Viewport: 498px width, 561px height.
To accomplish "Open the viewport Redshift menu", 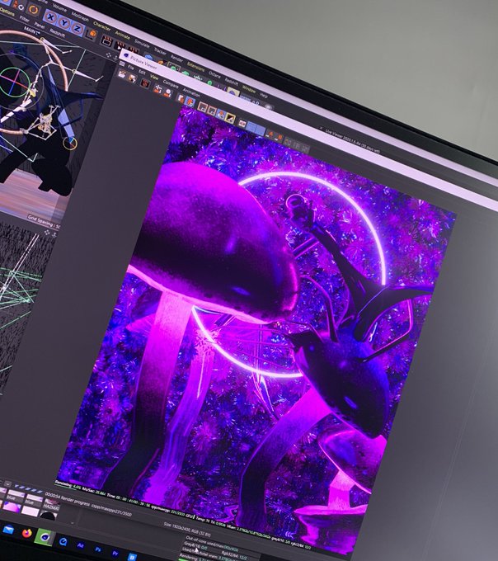I will pos(57,33).
